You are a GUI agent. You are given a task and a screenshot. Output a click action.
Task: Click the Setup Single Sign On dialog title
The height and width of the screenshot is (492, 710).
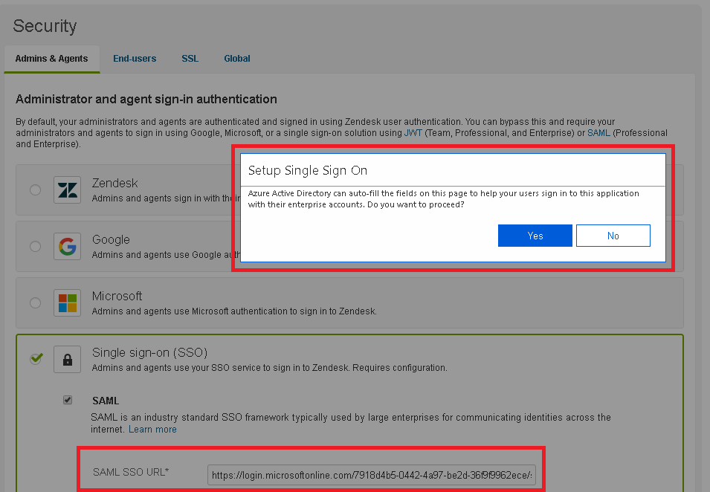click(x=308, y=170)
